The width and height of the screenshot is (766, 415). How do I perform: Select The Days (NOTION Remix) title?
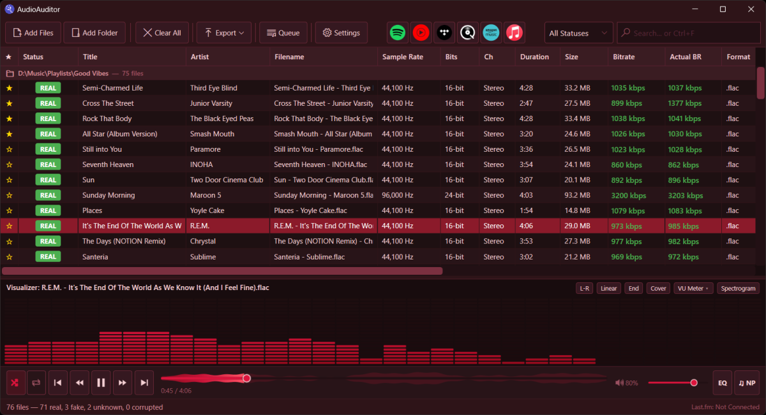[x=124, y=242]
